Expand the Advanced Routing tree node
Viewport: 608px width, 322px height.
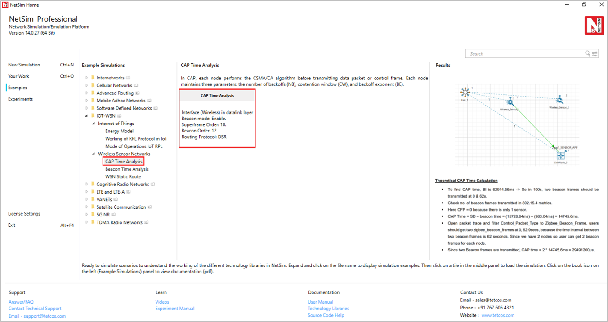[86, 93]
